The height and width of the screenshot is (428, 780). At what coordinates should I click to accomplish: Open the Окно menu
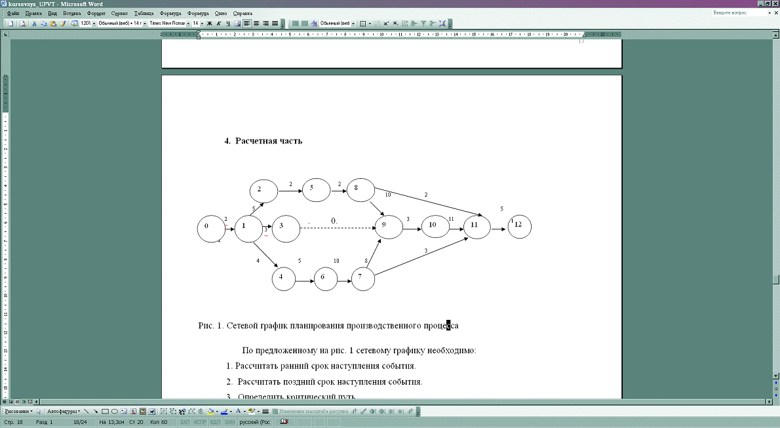220,14
